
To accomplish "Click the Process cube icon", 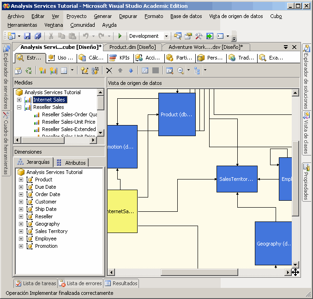I will tap(18, 71).
